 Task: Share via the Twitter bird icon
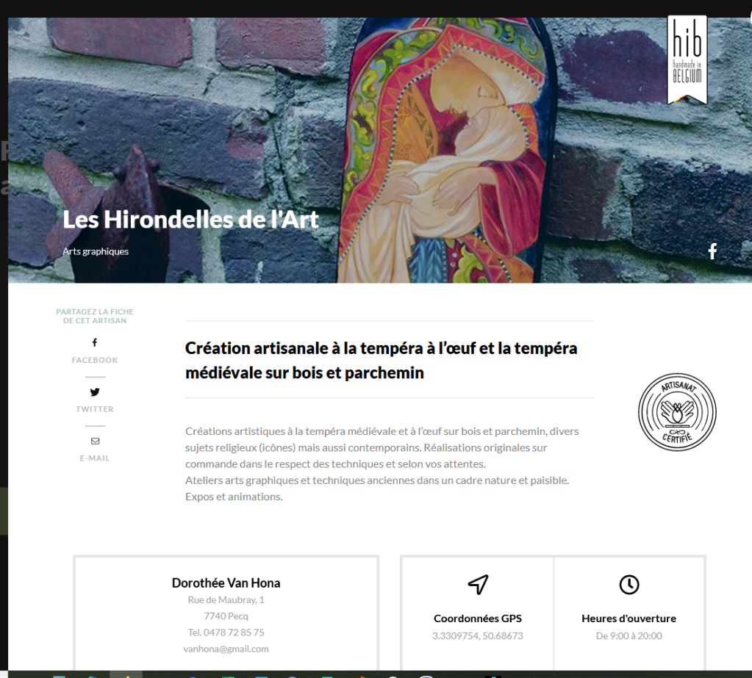pyautogui.click(x=95, y=392)
